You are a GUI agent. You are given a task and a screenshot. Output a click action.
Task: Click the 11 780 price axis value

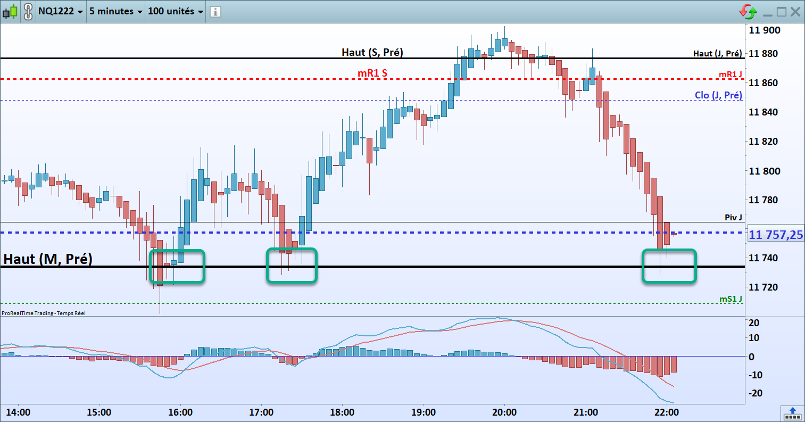[765, 201]
